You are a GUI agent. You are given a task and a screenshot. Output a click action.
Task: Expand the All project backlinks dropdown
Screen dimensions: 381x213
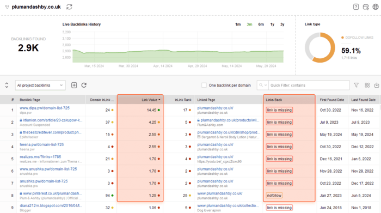(x=40, y=86)
